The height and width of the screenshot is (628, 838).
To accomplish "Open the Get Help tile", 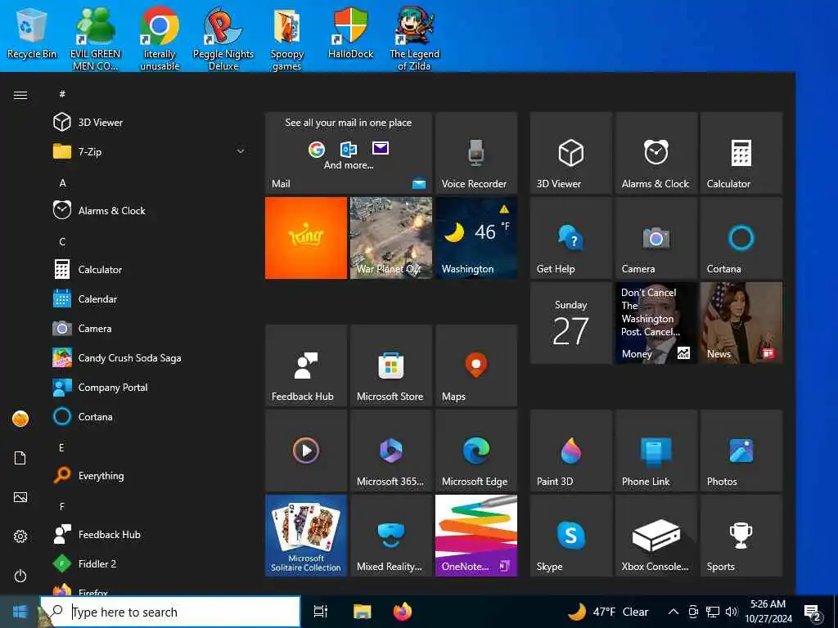I will coord(570,238).
